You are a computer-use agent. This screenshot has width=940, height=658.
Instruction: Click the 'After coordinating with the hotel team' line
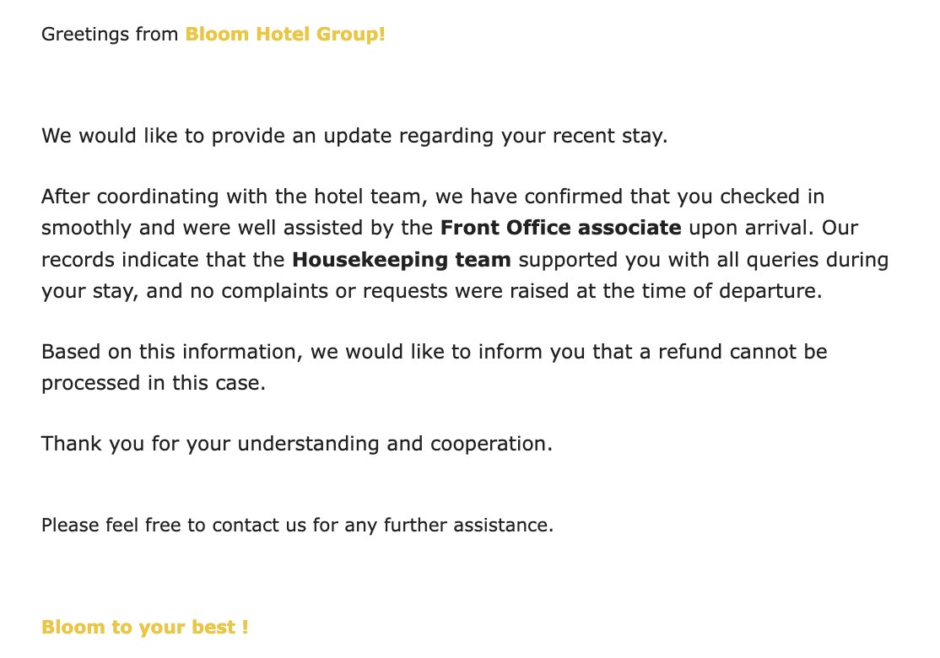click(x=234, y=197)
